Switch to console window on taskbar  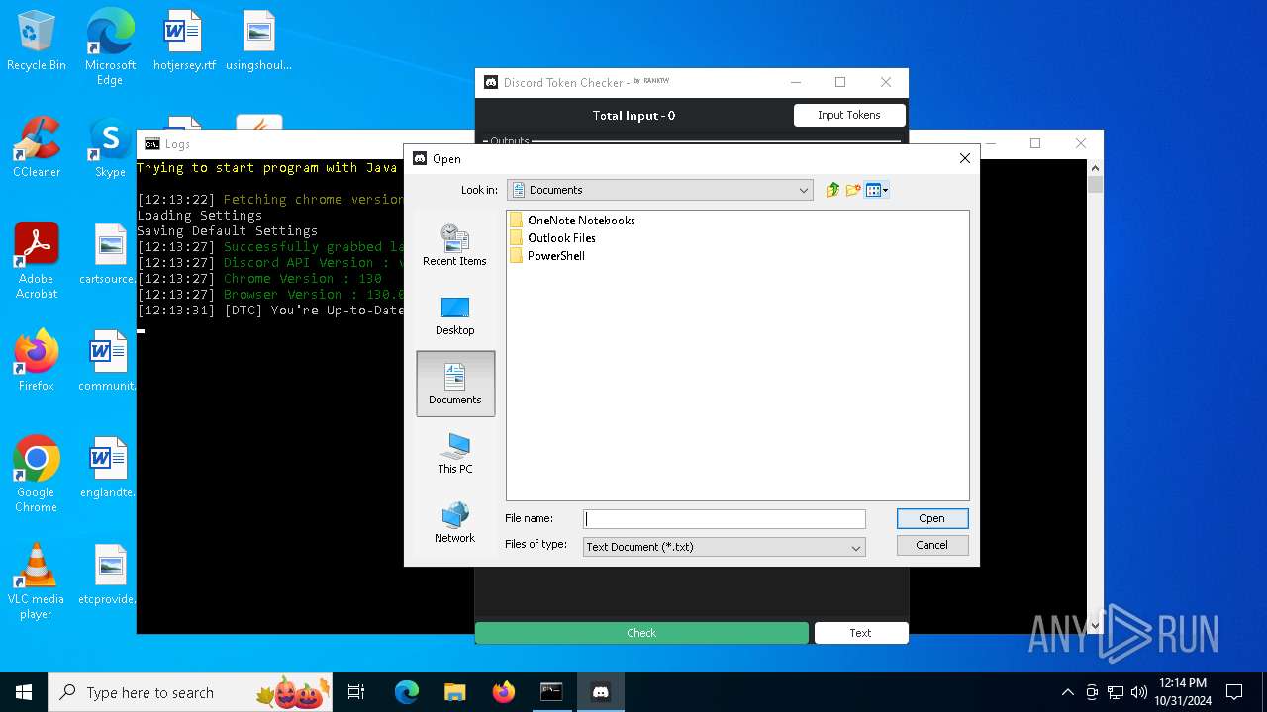[x=551, y=692]
